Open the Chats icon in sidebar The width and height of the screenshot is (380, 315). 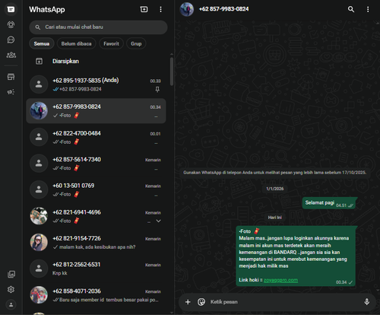tap(11, 9)
